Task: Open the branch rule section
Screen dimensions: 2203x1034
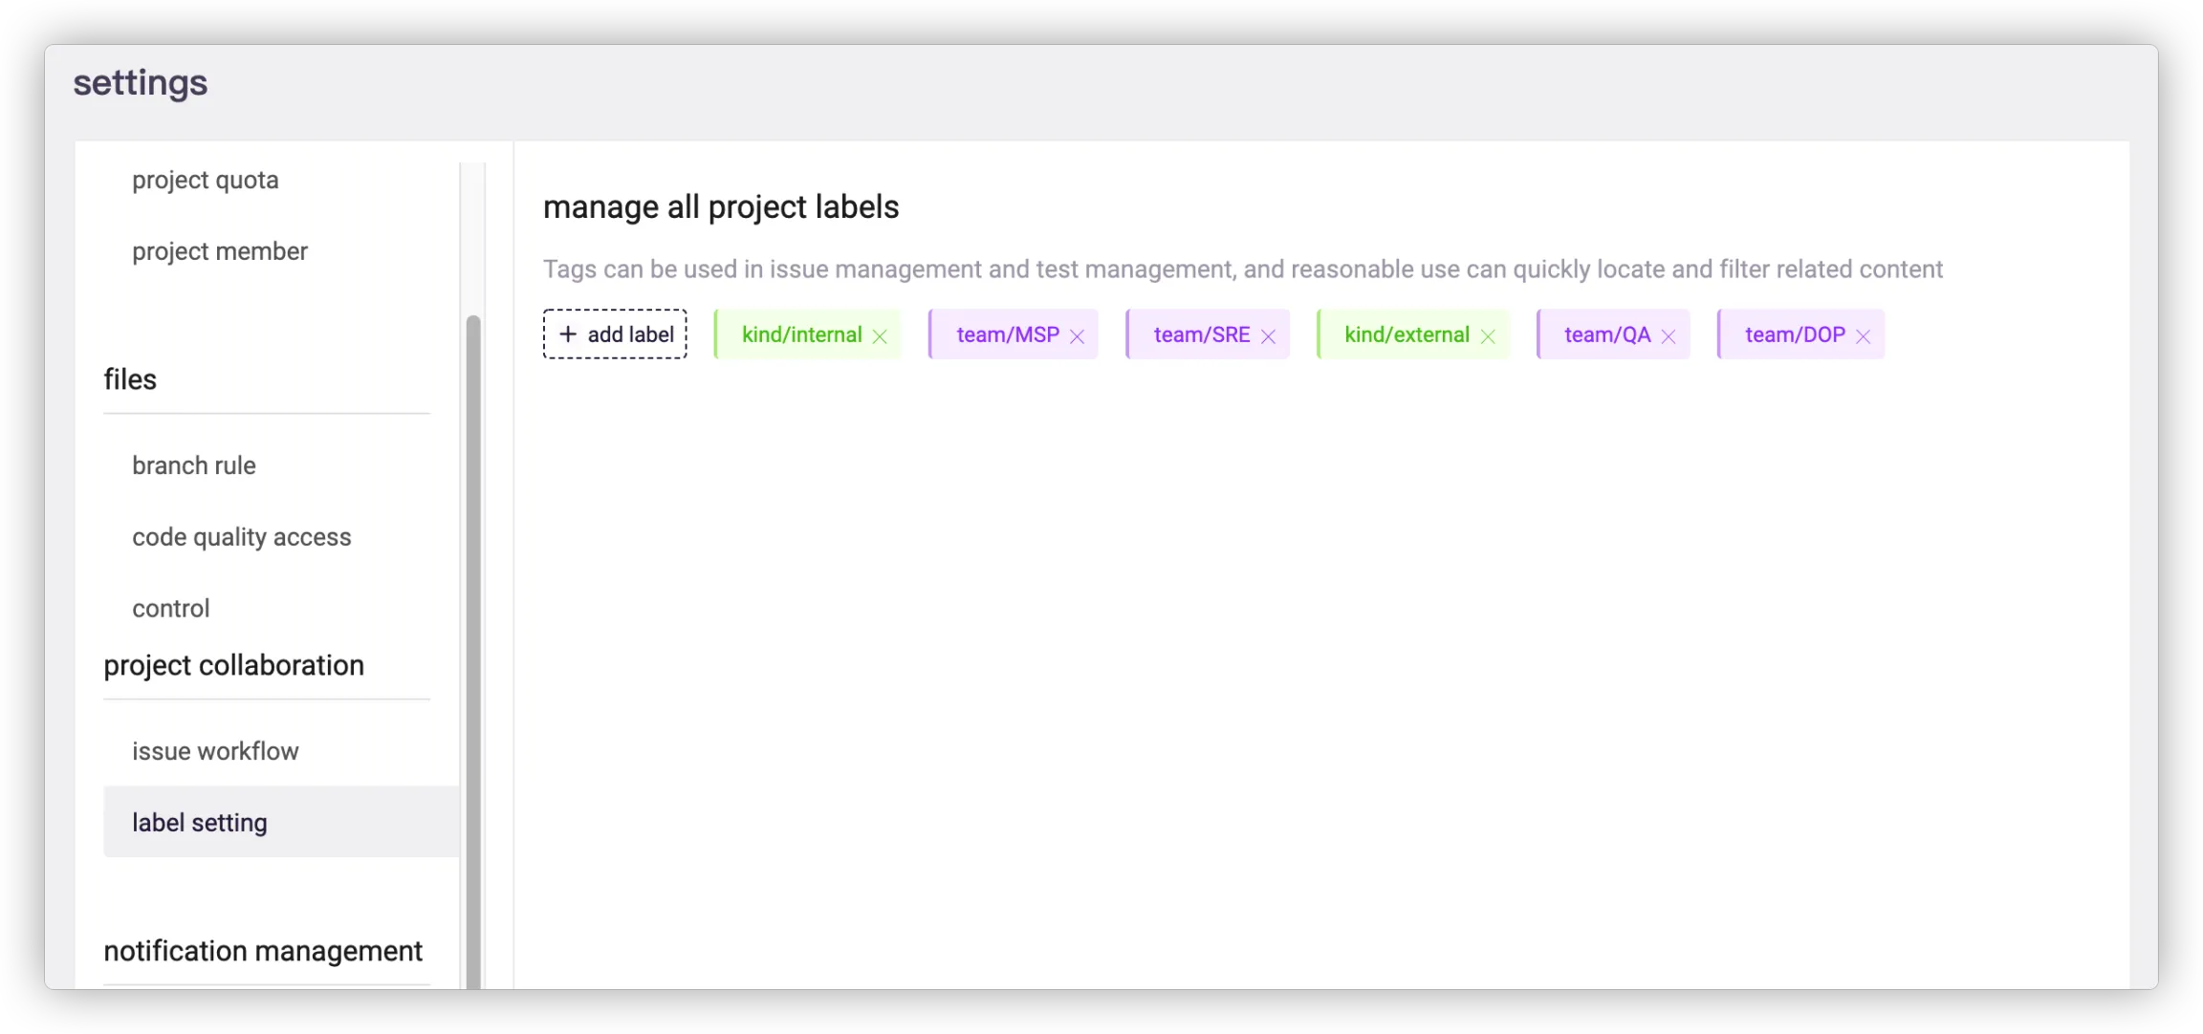Action: tap(194, 465)
